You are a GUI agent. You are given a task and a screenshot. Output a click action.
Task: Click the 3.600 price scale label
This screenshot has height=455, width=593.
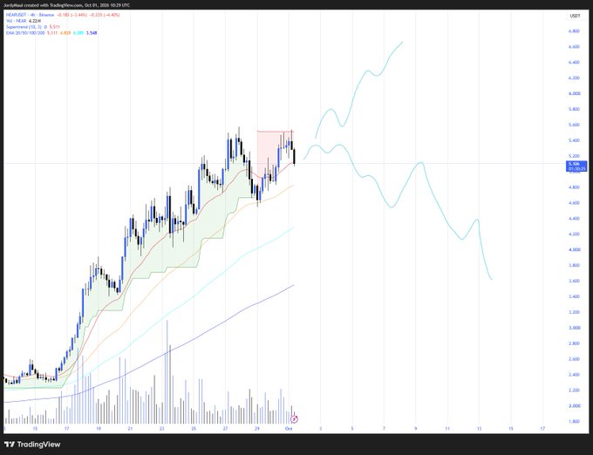(x=574, y=281)
